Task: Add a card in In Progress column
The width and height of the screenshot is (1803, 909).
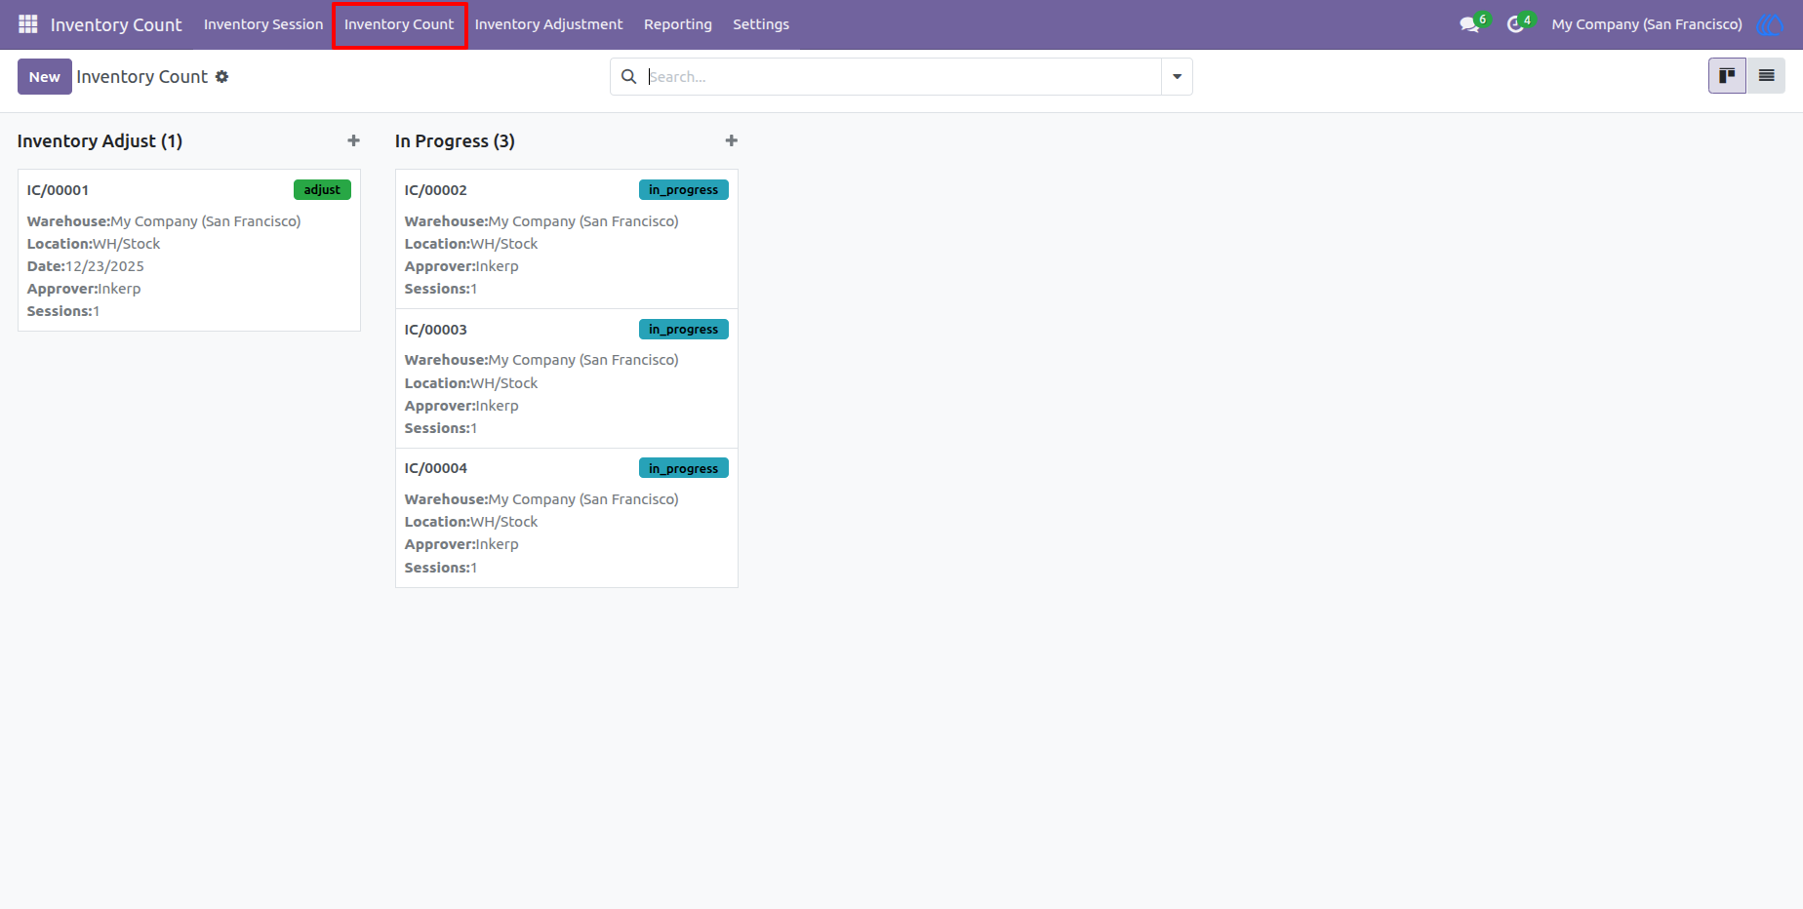Action: pyautogui.click(x=731, y=140)
